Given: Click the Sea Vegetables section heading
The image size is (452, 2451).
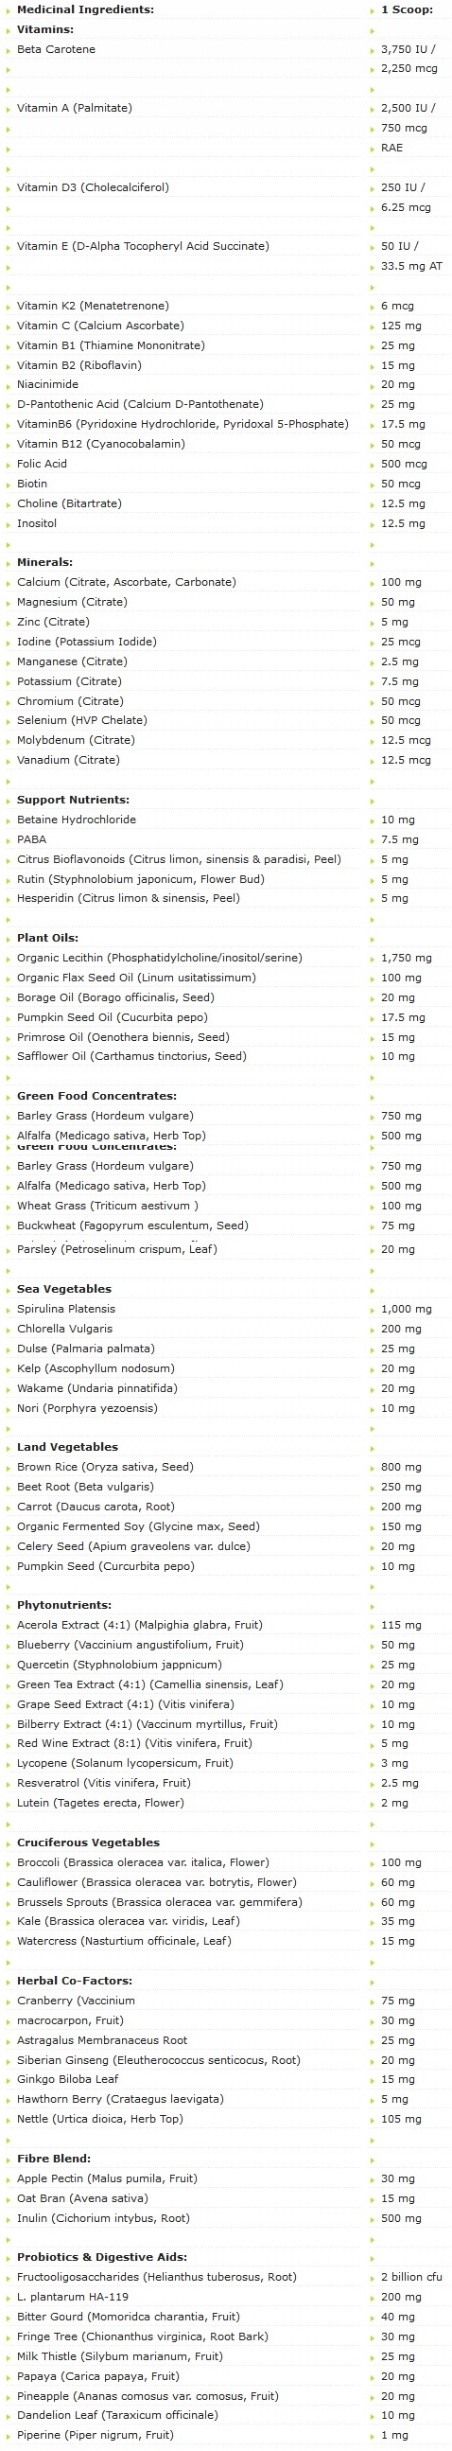Looking at the screenshot, I should pyautogui.click(x=63, y=1289).
